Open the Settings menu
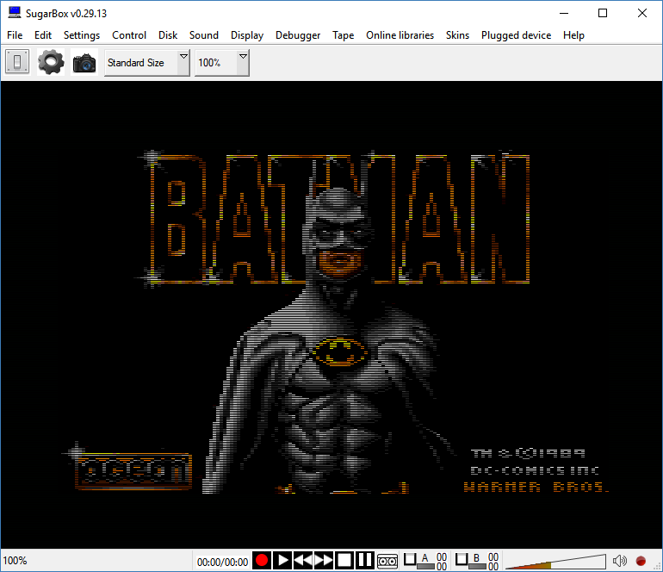The height and width of the screenshot is (572, 663). (x=82, y=35)
